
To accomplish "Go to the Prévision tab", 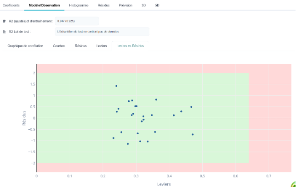I will [125, 5].
